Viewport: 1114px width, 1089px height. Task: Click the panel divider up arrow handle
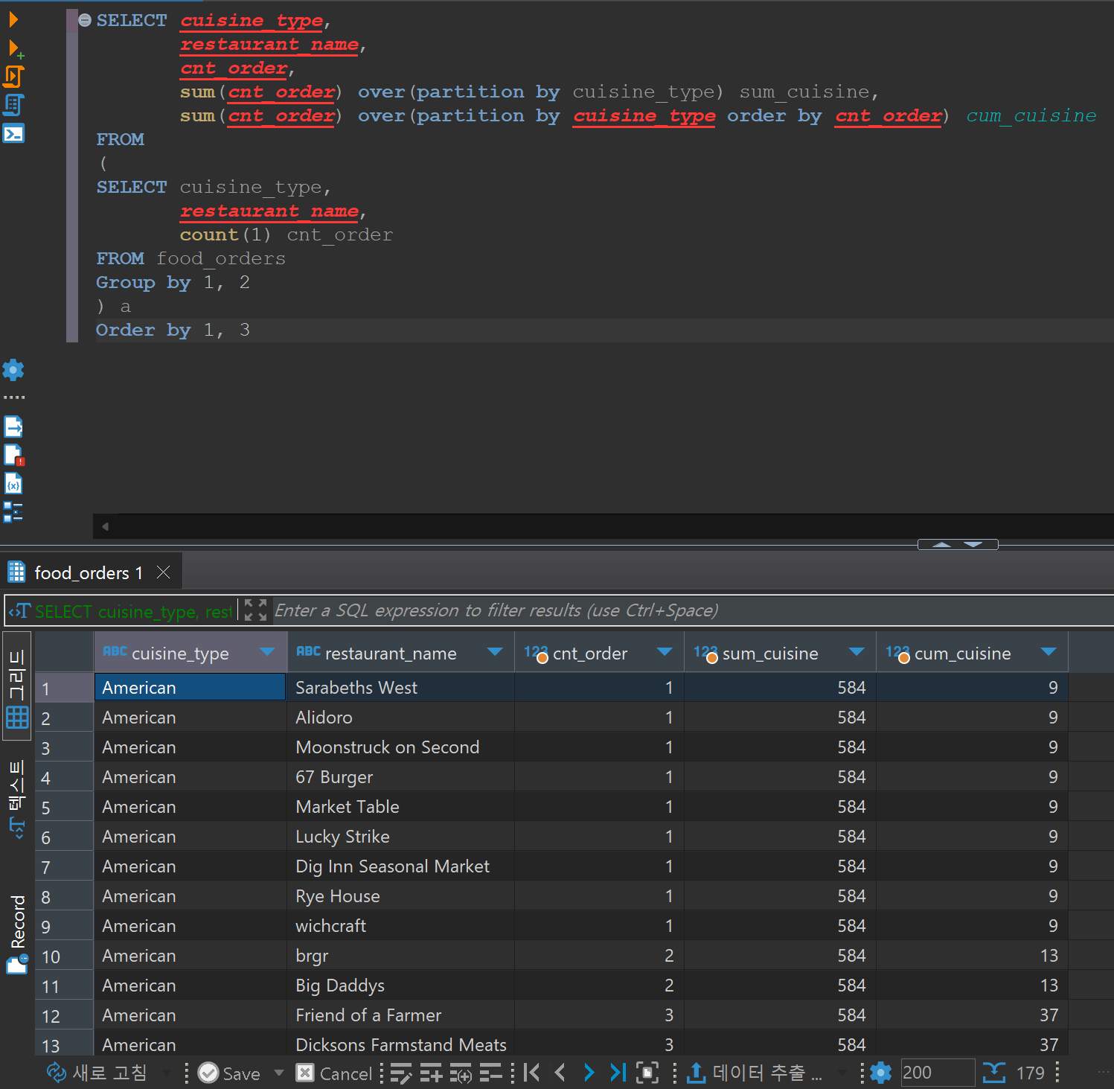tap(941, 544)
